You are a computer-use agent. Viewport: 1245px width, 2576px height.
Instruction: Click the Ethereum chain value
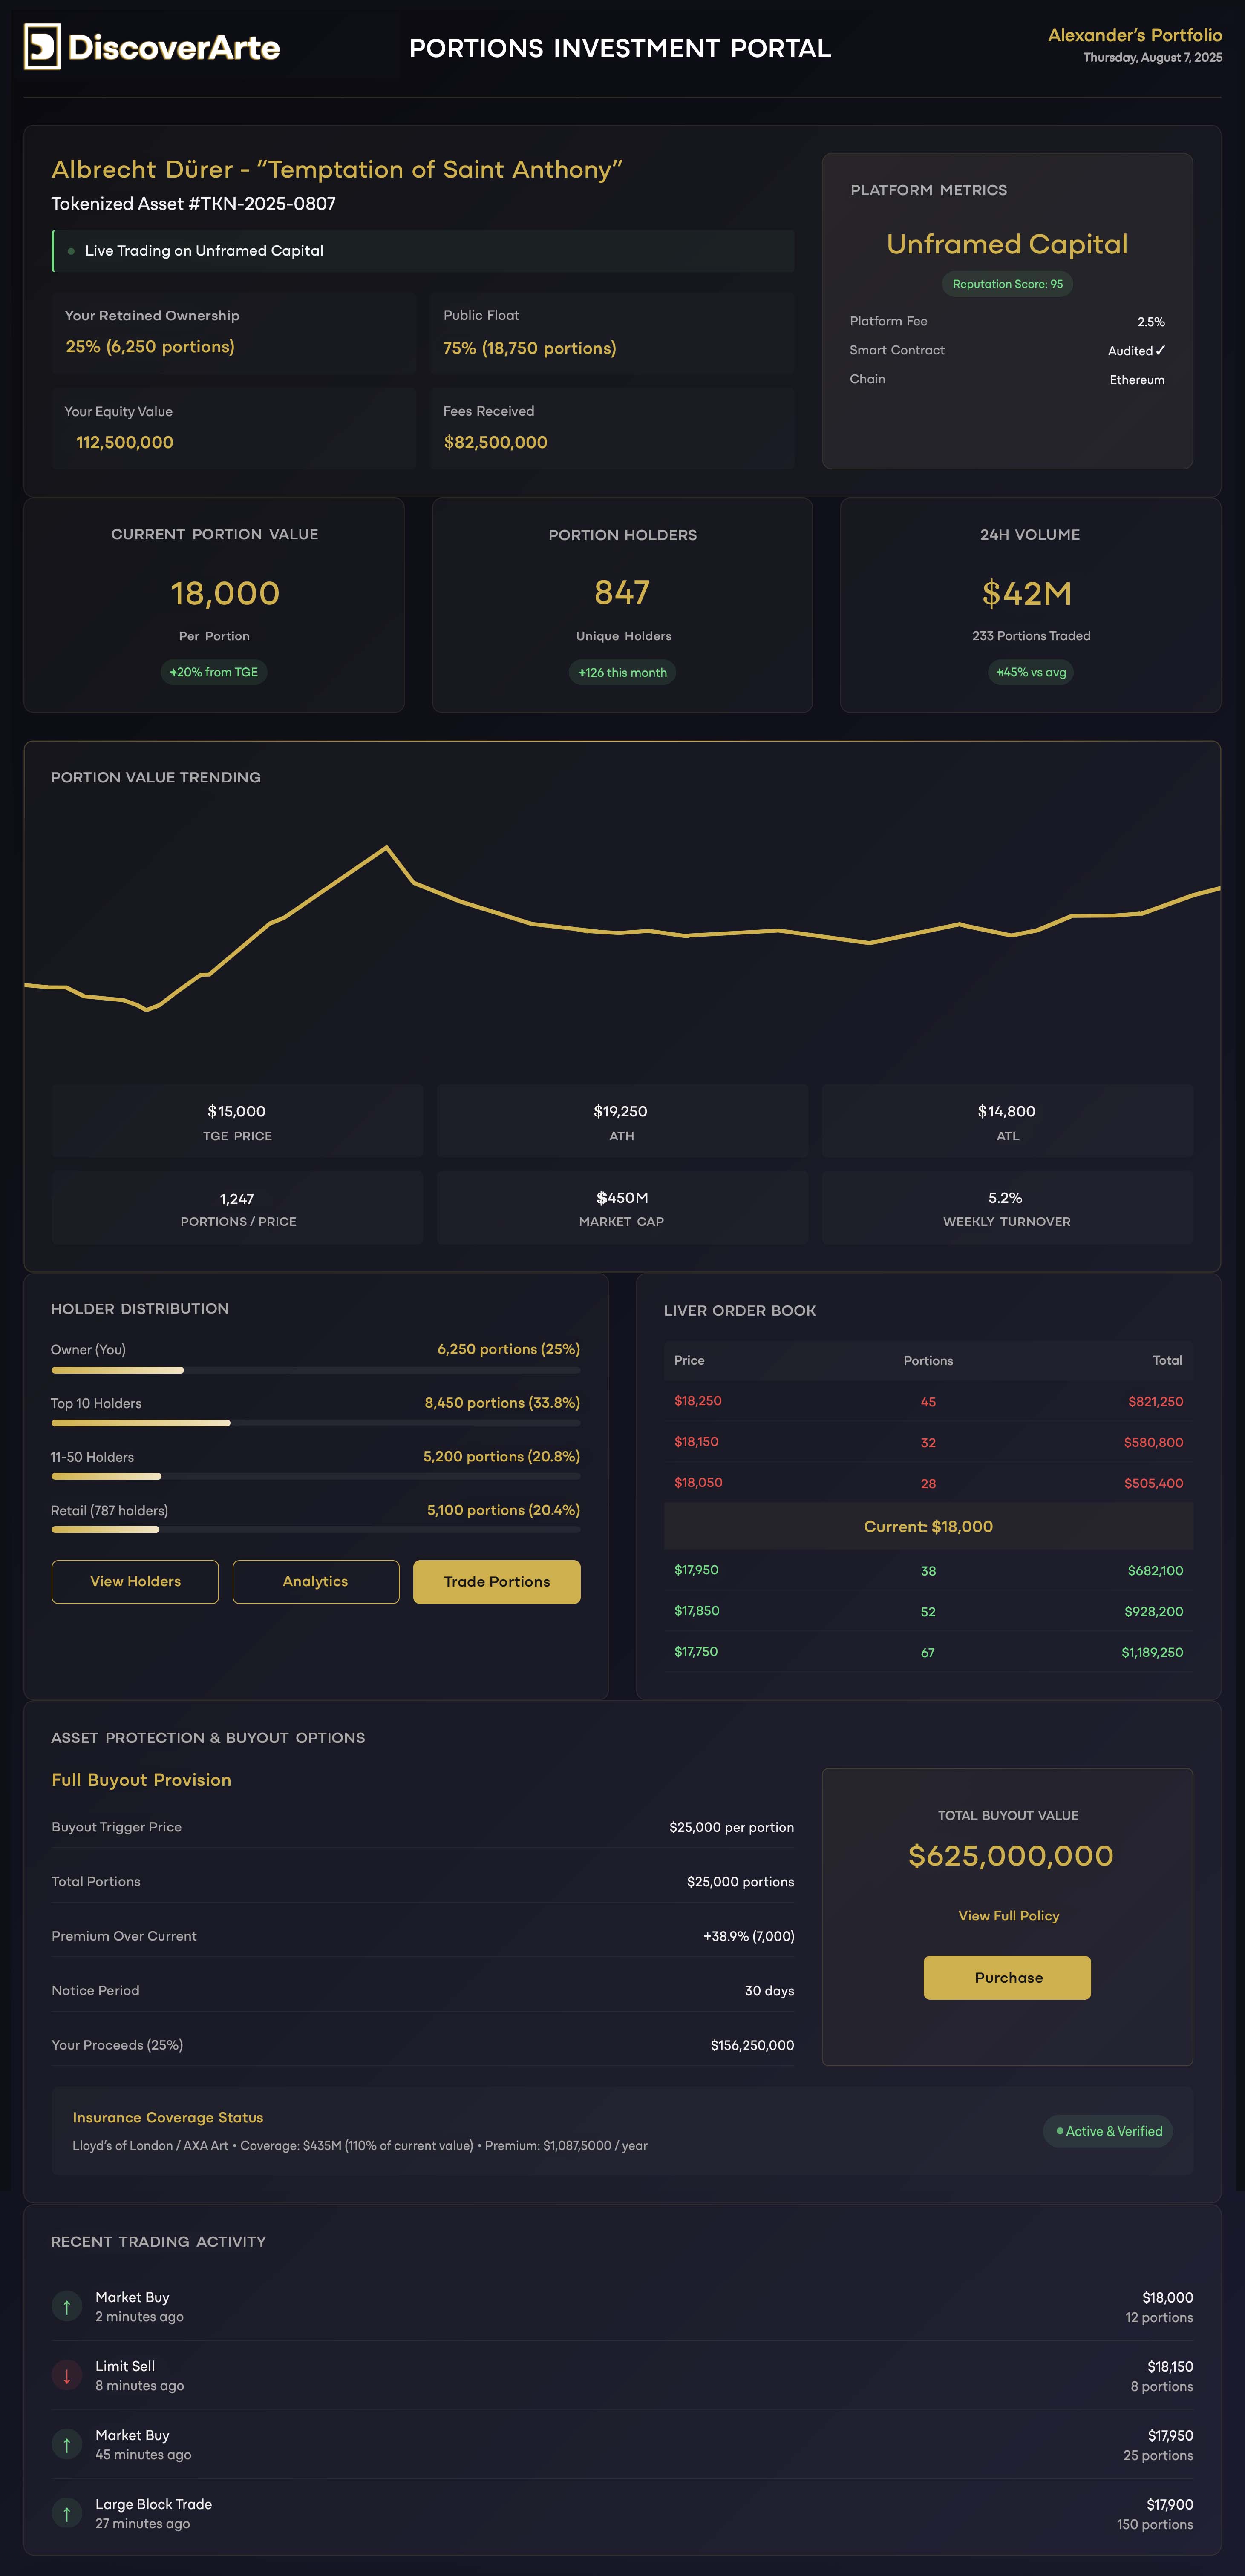coord(1137,380)
